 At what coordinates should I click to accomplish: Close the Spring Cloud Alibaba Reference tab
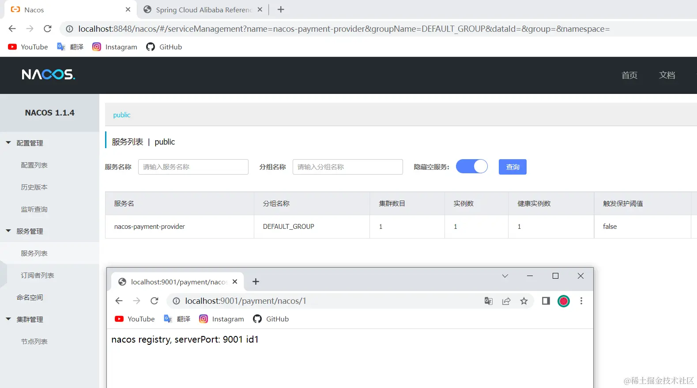[260, 9]
